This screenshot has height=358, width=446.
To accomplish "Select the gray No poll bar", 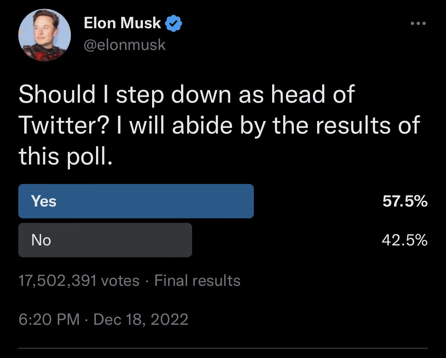I will [105, 240].
